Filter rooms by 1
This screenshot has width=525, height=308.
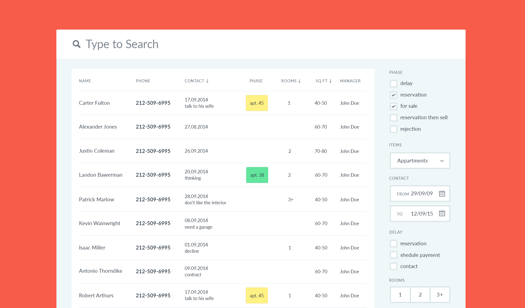coord(400,295)
